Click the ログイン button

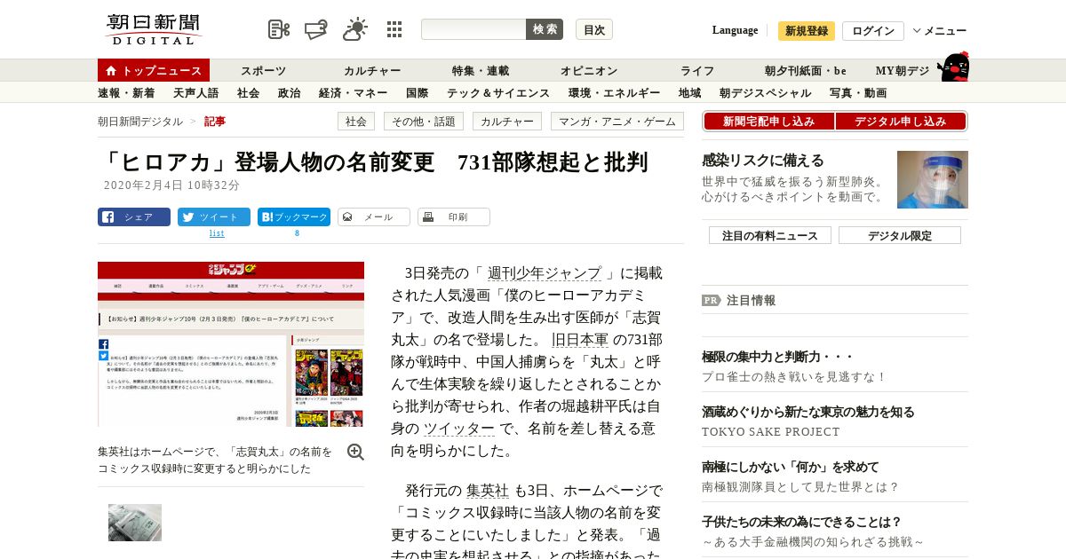click(873, 31)
